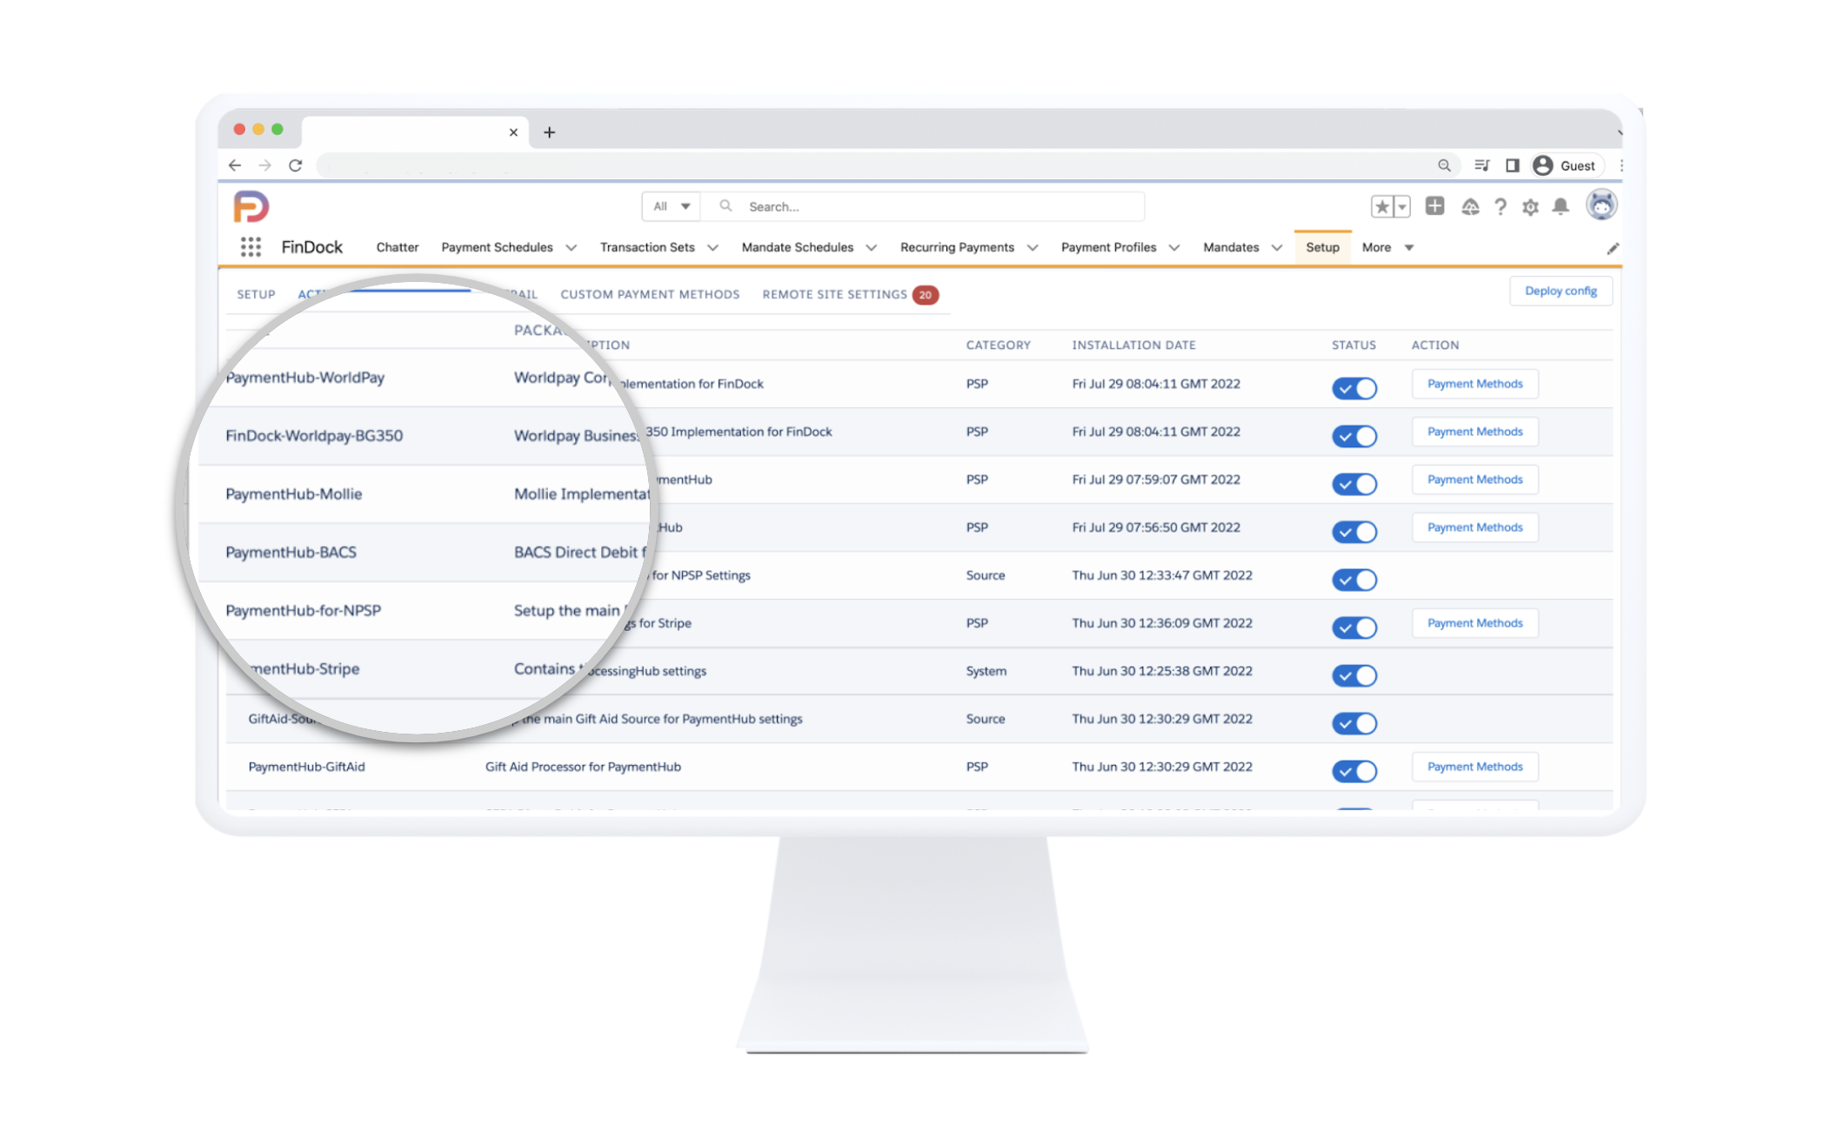
Task: Click the PaymentHub-GiftAid package name
Action: point(306,767)
